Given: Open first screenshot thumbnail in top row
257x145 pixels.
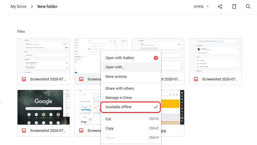Looking at the screenshot, I should [44, 56].
